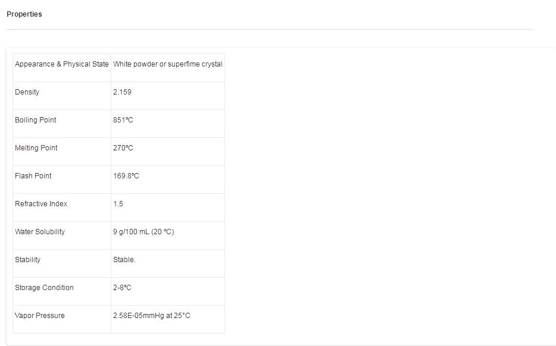Select the Water Solubility label
The height and width of the screenshot is (346, 556).
[x=40, y=232]
